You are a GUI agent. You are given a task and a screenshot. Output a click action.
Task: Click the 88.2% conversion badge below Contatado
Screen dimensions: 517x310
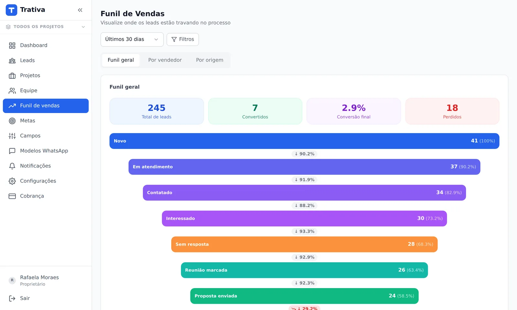[x=304, y=206]
